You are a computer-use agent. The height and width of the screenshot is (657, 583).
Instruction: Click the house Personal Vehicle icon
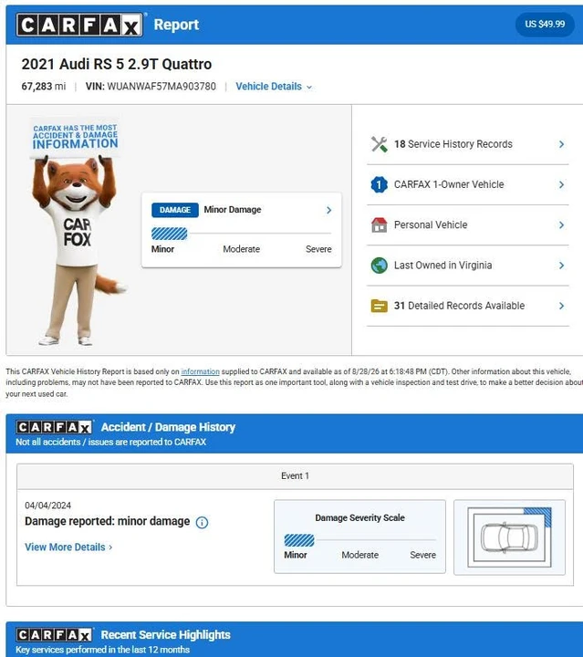coord(379,225)
